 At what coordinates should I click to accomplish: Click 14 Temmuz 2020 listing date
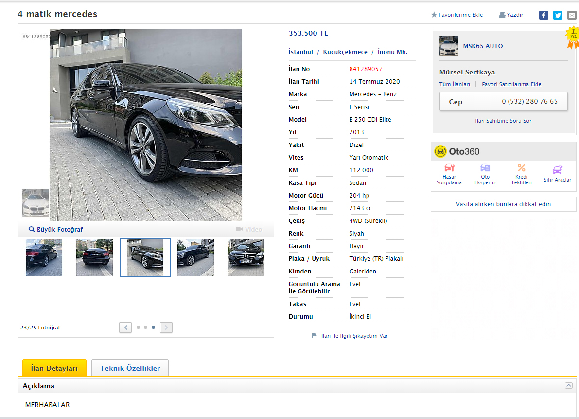374,82
